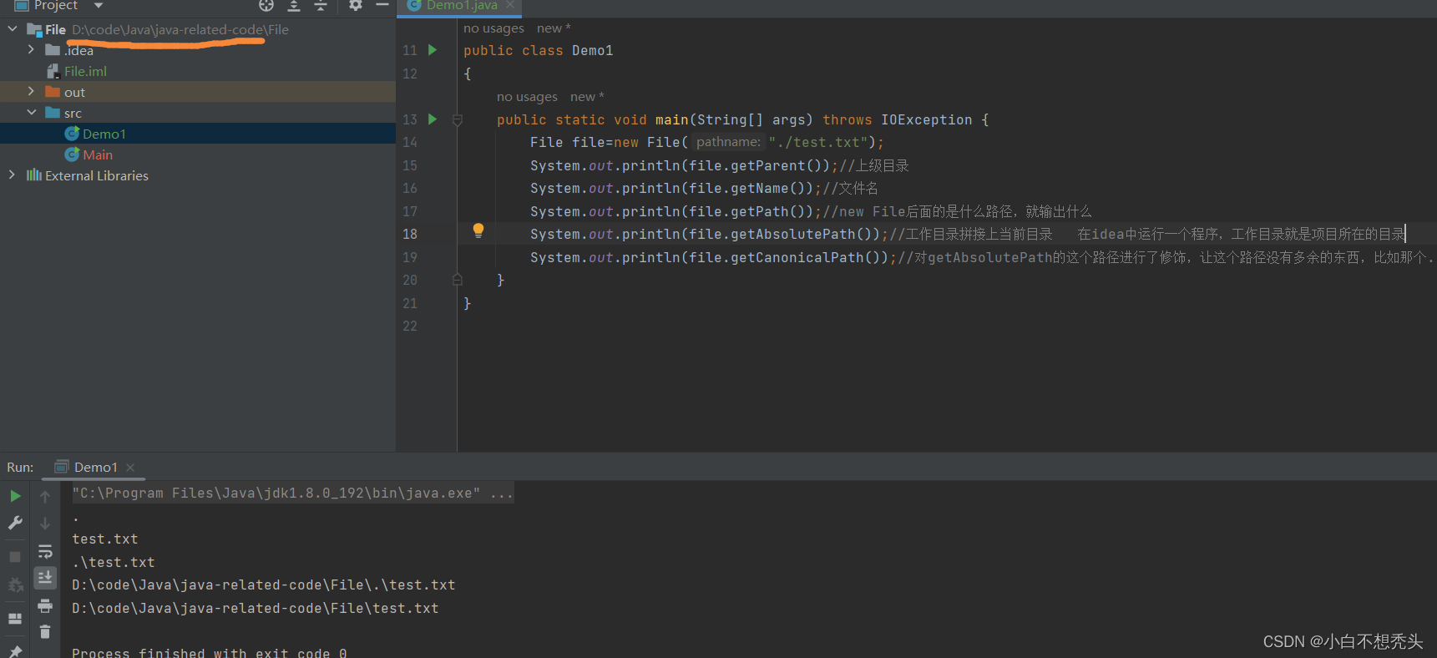1437x658 pixels.
Task: Click the Select Opened File target icon
Action: click(266, 5)
